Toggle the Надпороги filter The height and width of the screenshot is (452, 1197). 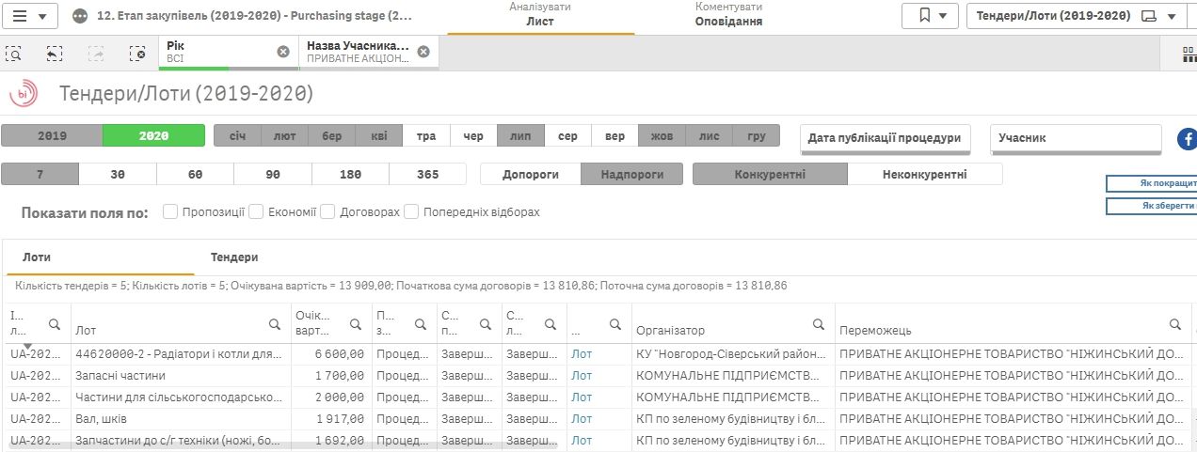coord(631,174)
